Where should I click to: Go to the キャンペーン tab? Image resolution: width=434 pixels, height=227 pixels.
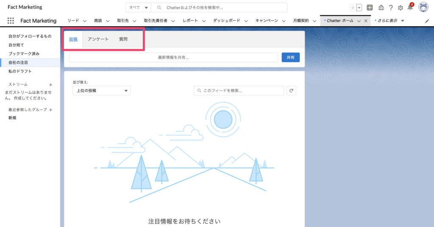267,20
